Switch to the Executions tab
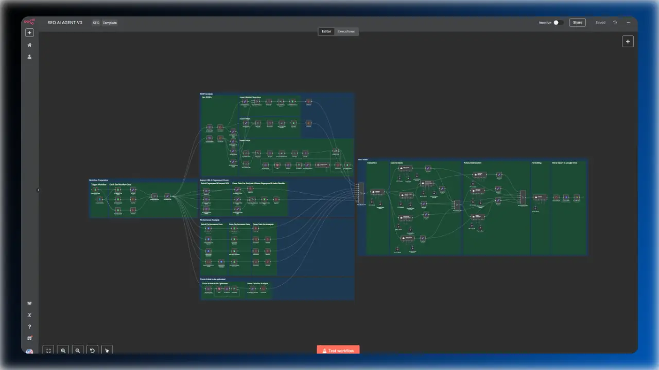This screenshot has height=370, width=659. point(346,31)
